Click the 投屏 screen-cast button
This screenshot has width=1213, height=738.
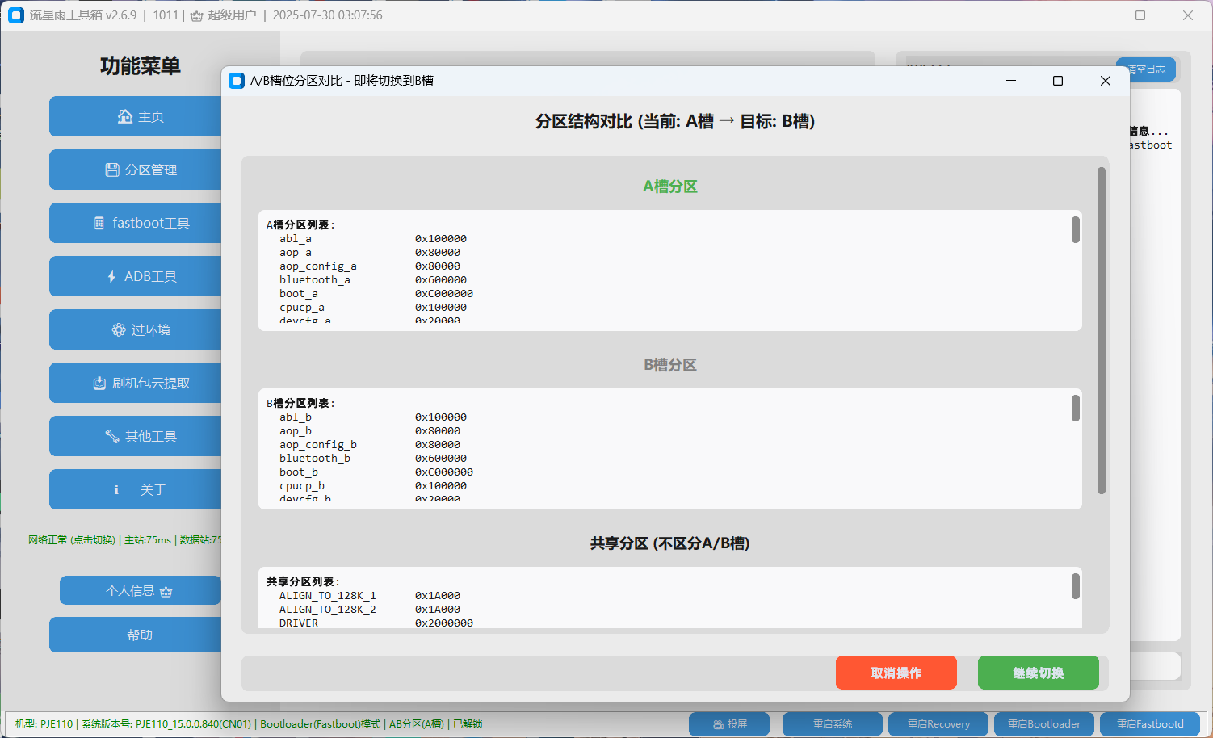(x=729, y=724)
